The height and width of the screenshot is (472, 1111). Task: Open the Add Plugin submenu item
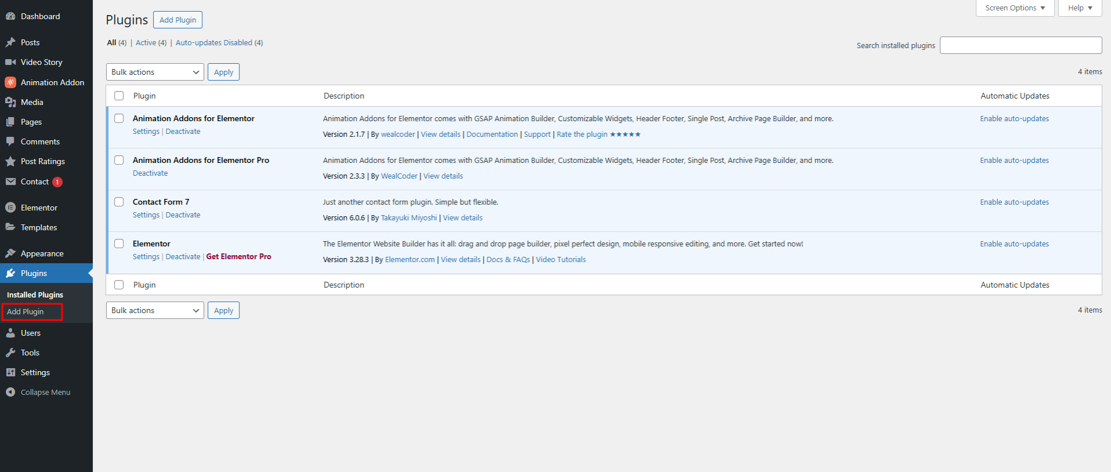click(x=26, y=311)
